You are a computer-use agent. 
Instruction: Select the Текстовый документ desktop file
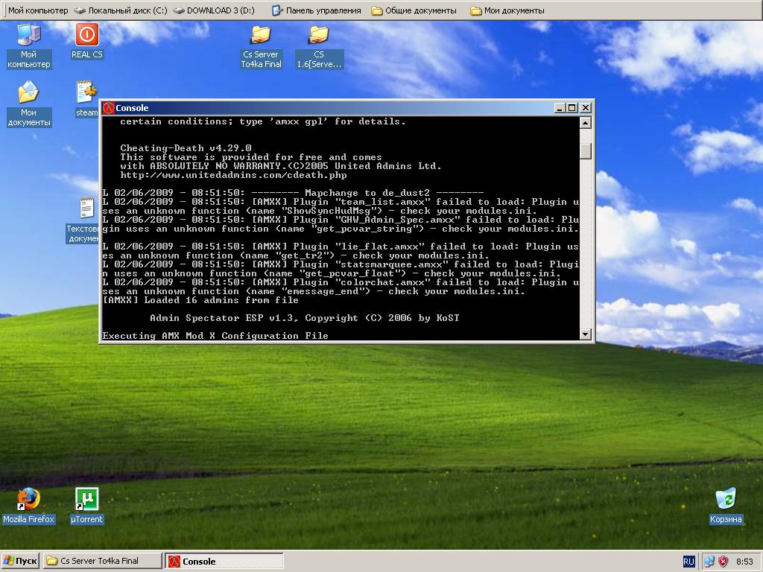pos(83,220)
